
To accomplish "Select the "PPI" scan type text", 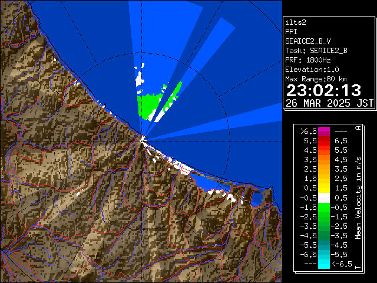I will [x=291, y=32].
